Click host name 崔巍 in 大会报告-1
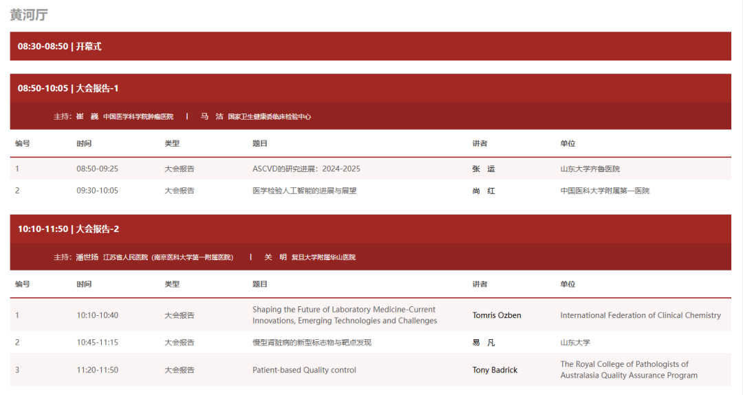 [87, 117]
